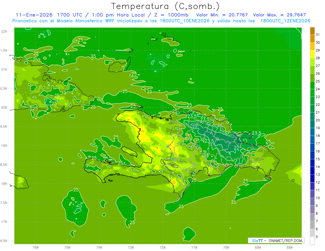325x251 pixels.
Task: Click the '20N' latitude axis label
Action: (4, 107)
